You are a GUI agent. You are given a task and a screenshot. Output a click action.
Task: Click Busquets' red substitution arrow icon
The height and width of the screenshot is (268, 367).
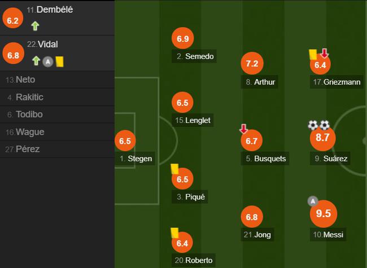pyautogui.click(x=244, y=129)
